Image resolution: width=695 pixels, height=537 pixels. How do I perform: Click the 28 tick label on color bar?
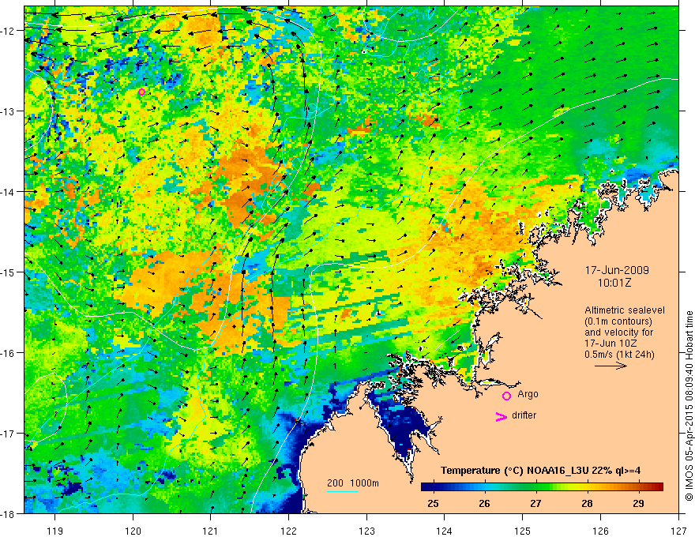(x=588, y=503)
